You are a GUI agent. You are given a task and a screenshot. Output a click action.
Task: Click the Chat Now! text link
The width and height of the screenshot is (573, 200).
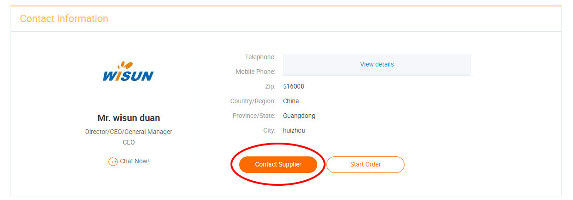(135, 161)
